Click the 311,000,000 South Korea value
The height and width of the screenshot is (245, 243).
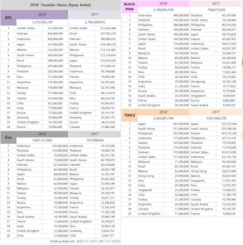pos(181,129)
